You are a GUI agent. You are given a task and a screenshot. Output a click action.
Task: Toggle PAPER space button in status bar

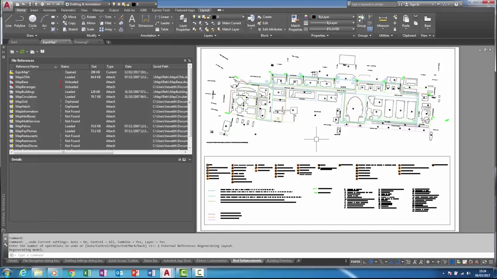pos(355,262)
